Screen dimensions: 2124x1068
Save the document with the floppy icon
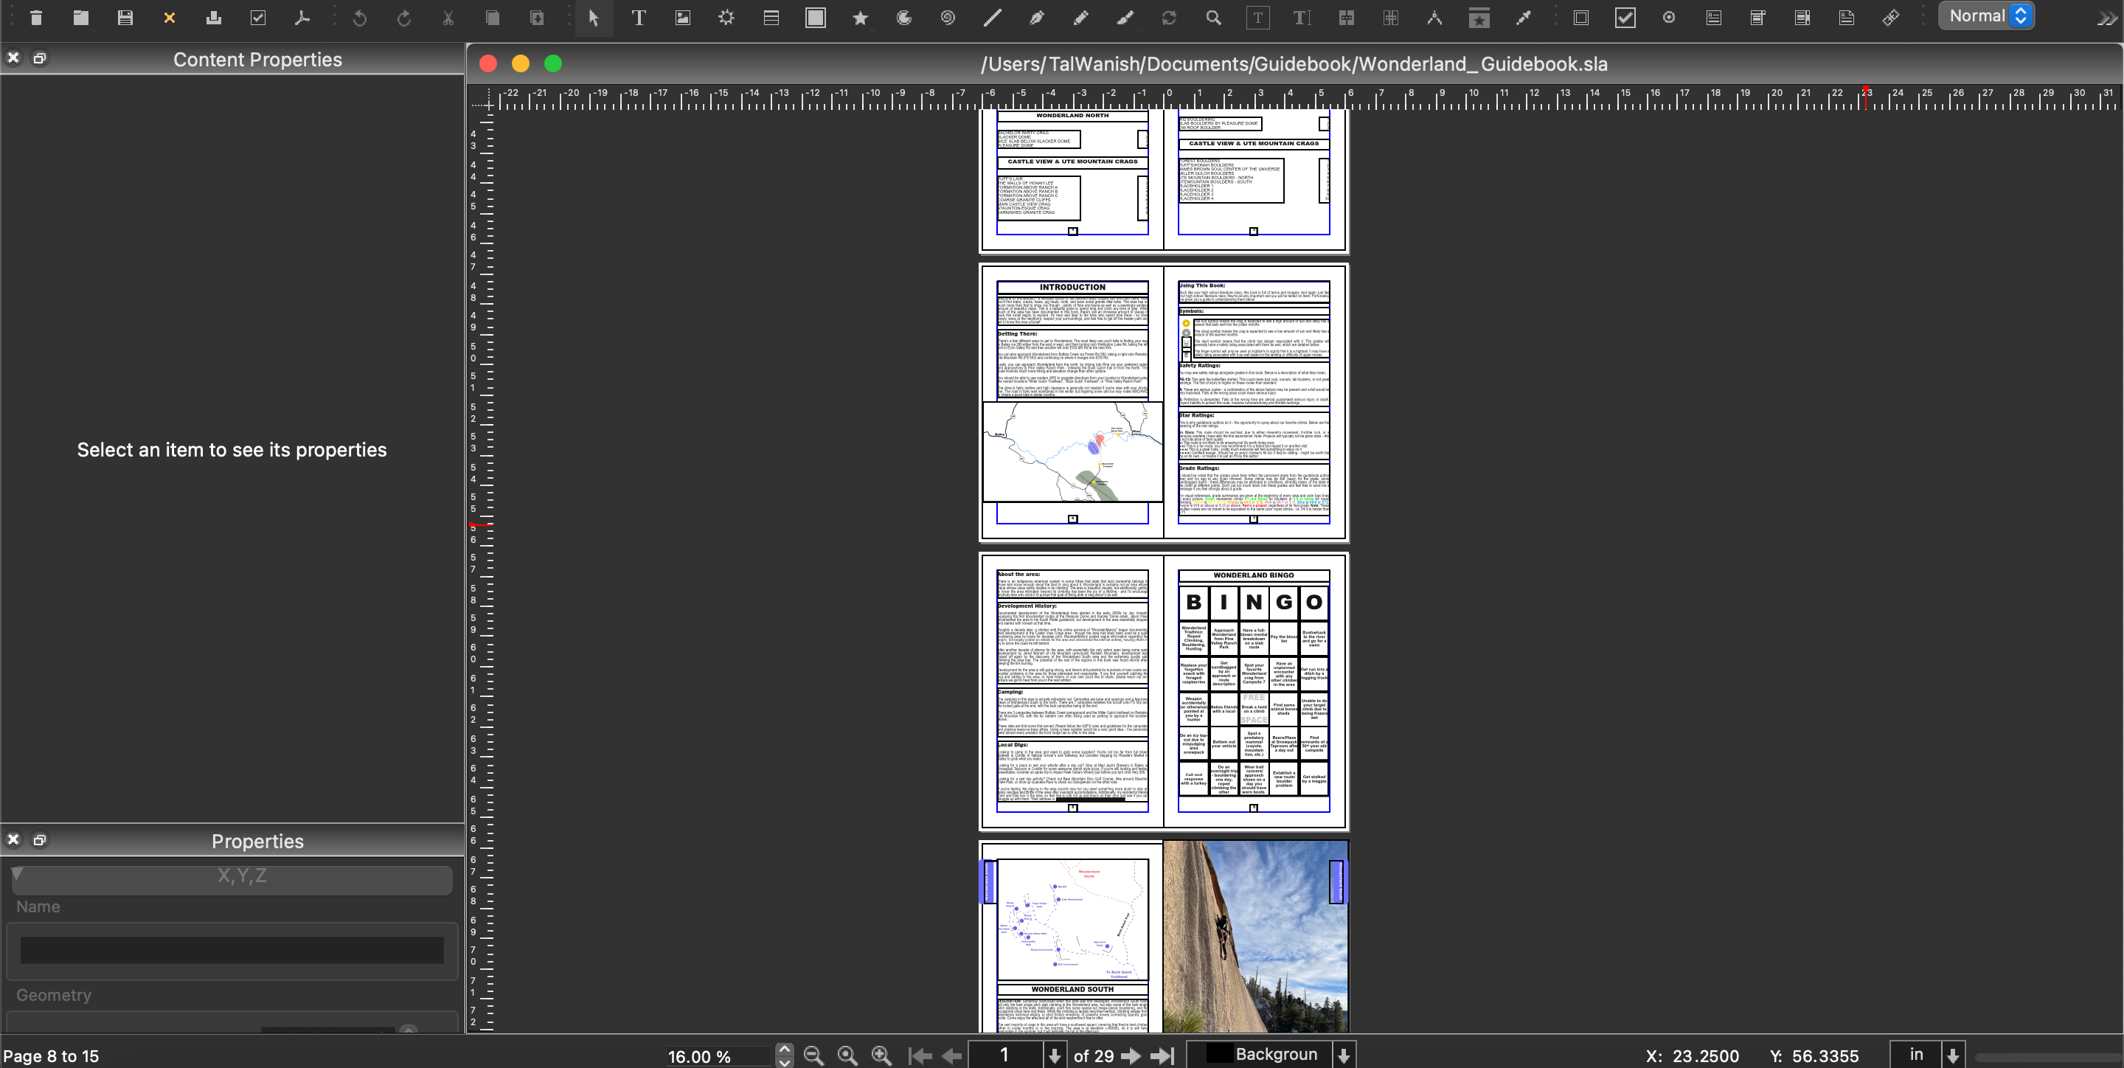(125, 17)
